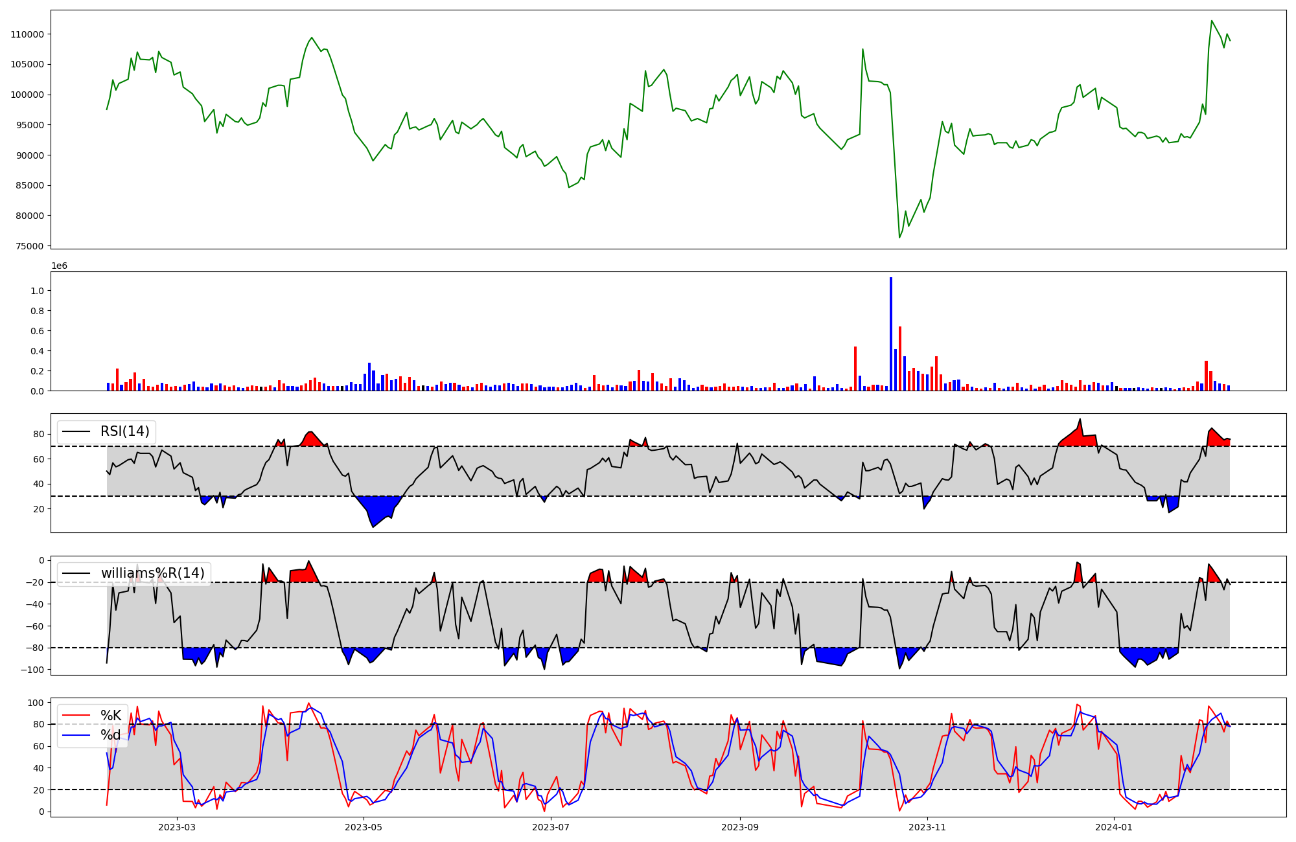Click the lowest trough of the green price line
The height and width of the screenshot is (842, 1296).
tap(899, 237)
